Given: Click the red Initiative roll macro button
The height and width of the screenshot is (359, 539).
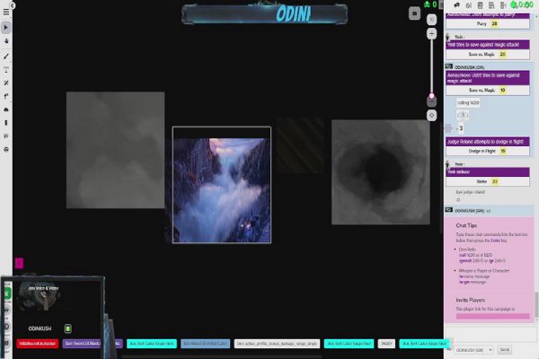Looking at the screenshot, I should click(38, 344).
